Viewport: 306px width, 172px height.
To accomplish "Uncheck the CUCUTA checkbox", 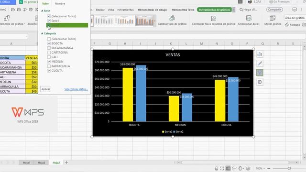I will (x=49, y=71).
